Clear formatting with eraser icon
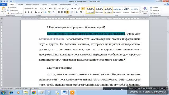The width and height of the screenshot is (169, 95). [x=55, y=9]
